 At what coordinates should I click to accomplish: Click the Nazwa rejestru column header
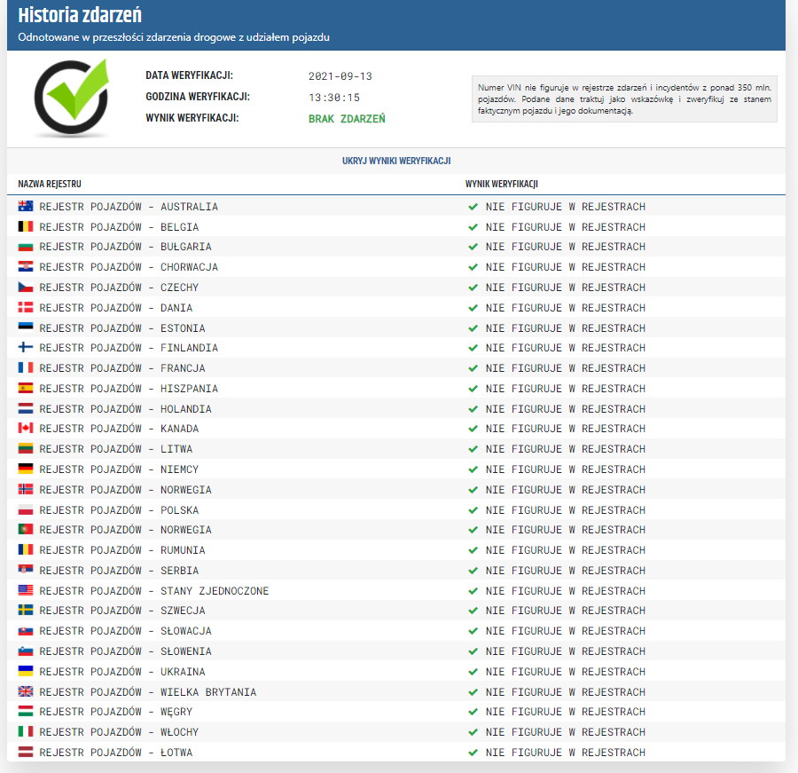[x=50, y=184]
